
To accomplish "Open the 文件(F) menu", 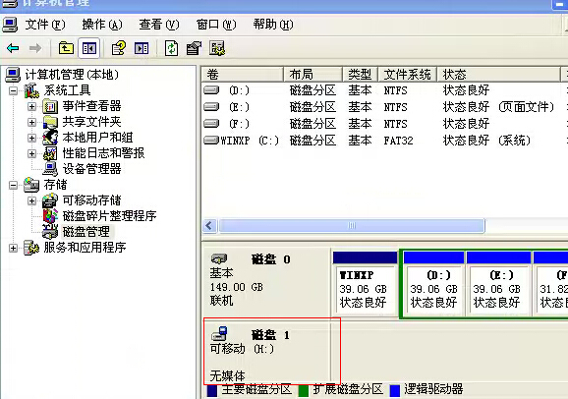I will pos(45,25).
